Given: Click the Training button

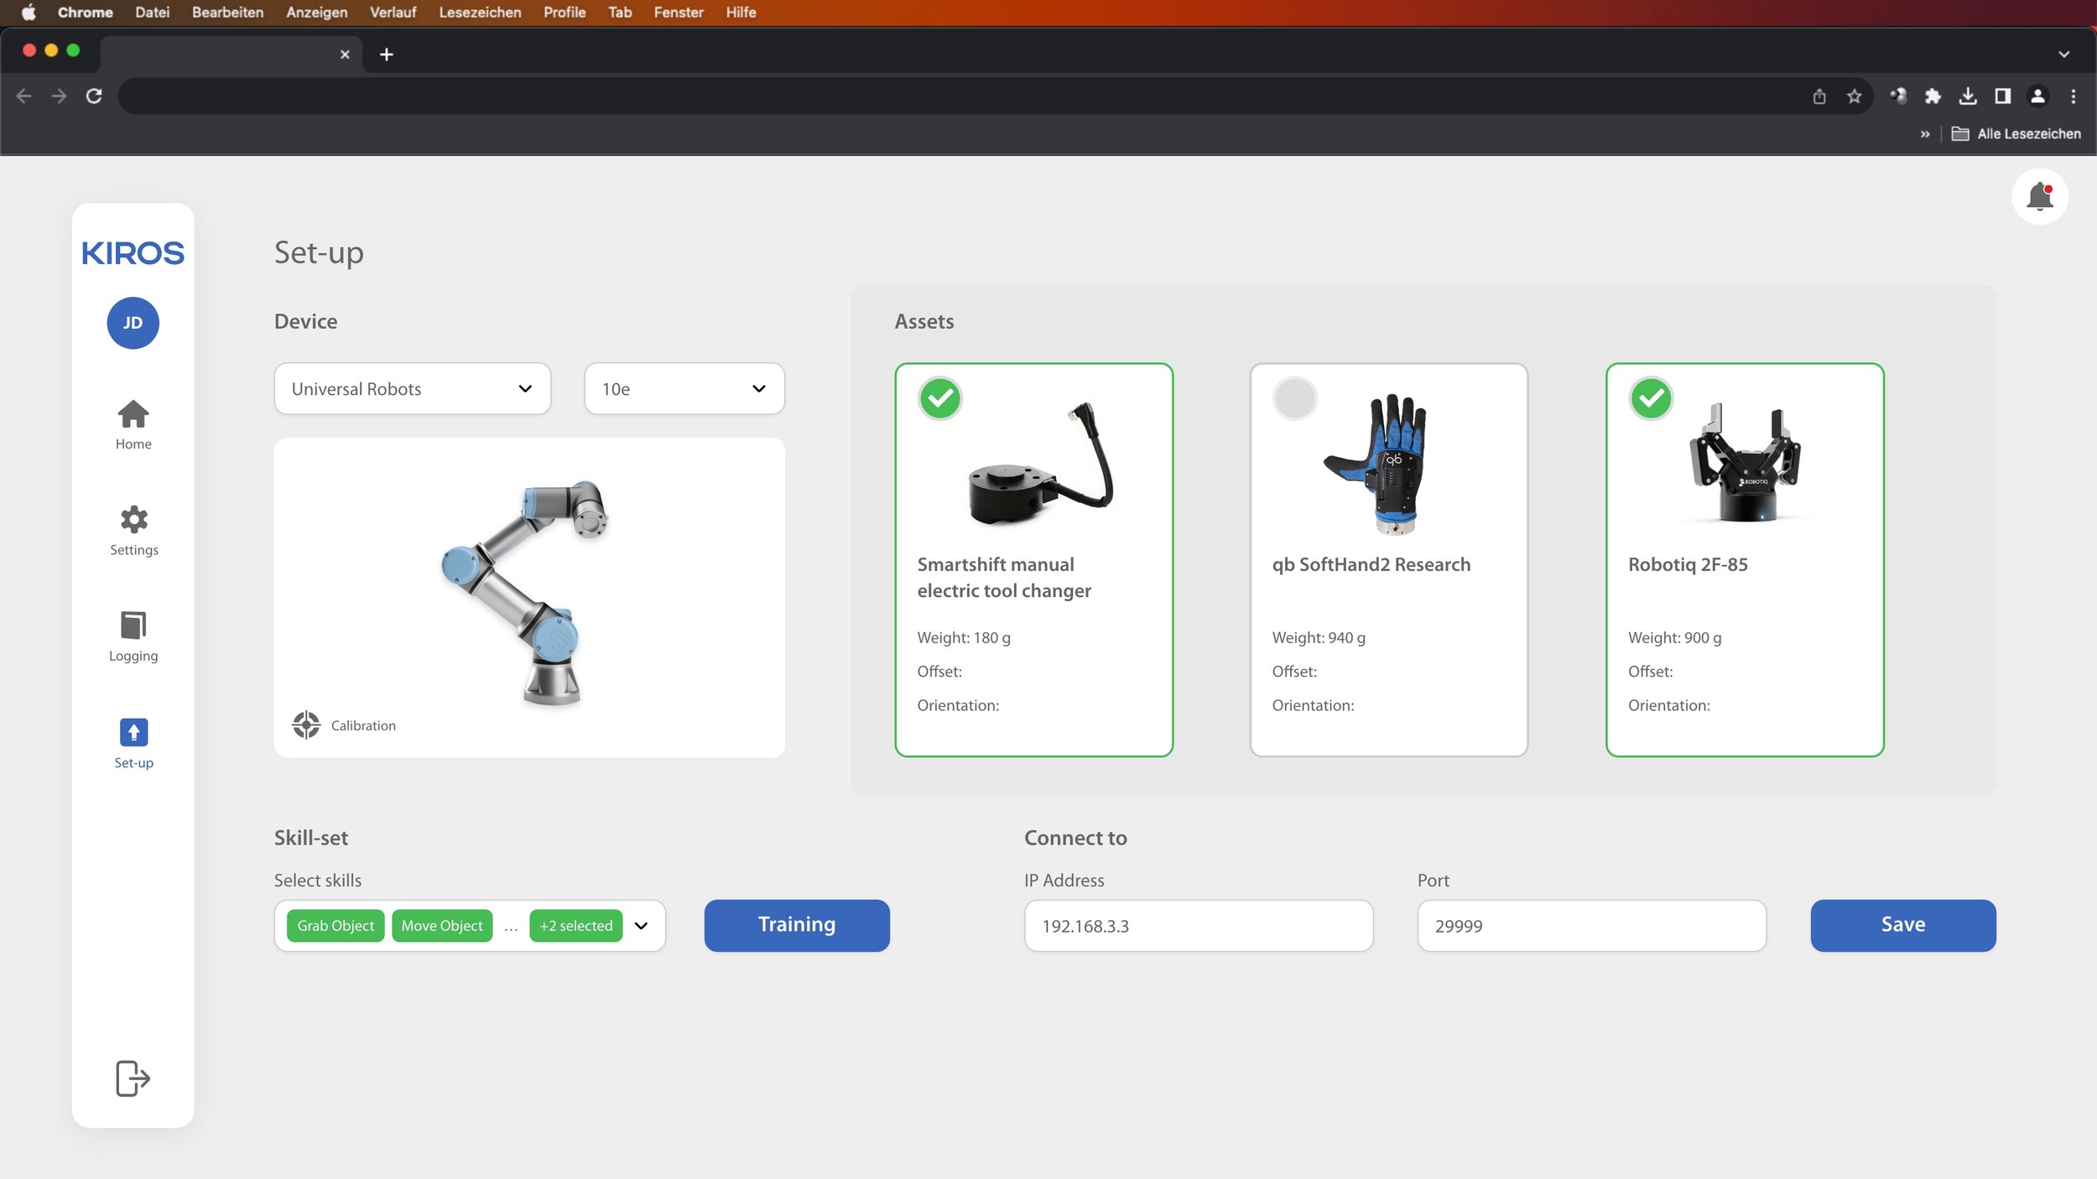Looking at the screenshot, I should (x=797, y=925).
